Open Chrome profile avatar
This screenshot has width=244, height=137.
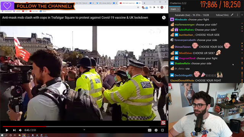coord(162,7)
